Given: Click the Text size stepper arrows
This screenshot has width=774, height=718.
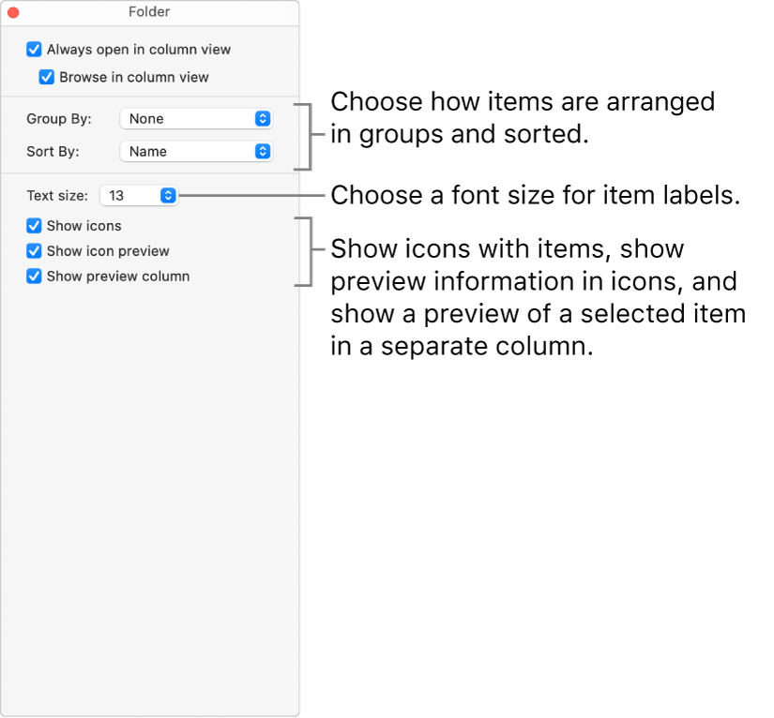Looking at the screenshot, I should pyautogui.click(x=168, y=195).
